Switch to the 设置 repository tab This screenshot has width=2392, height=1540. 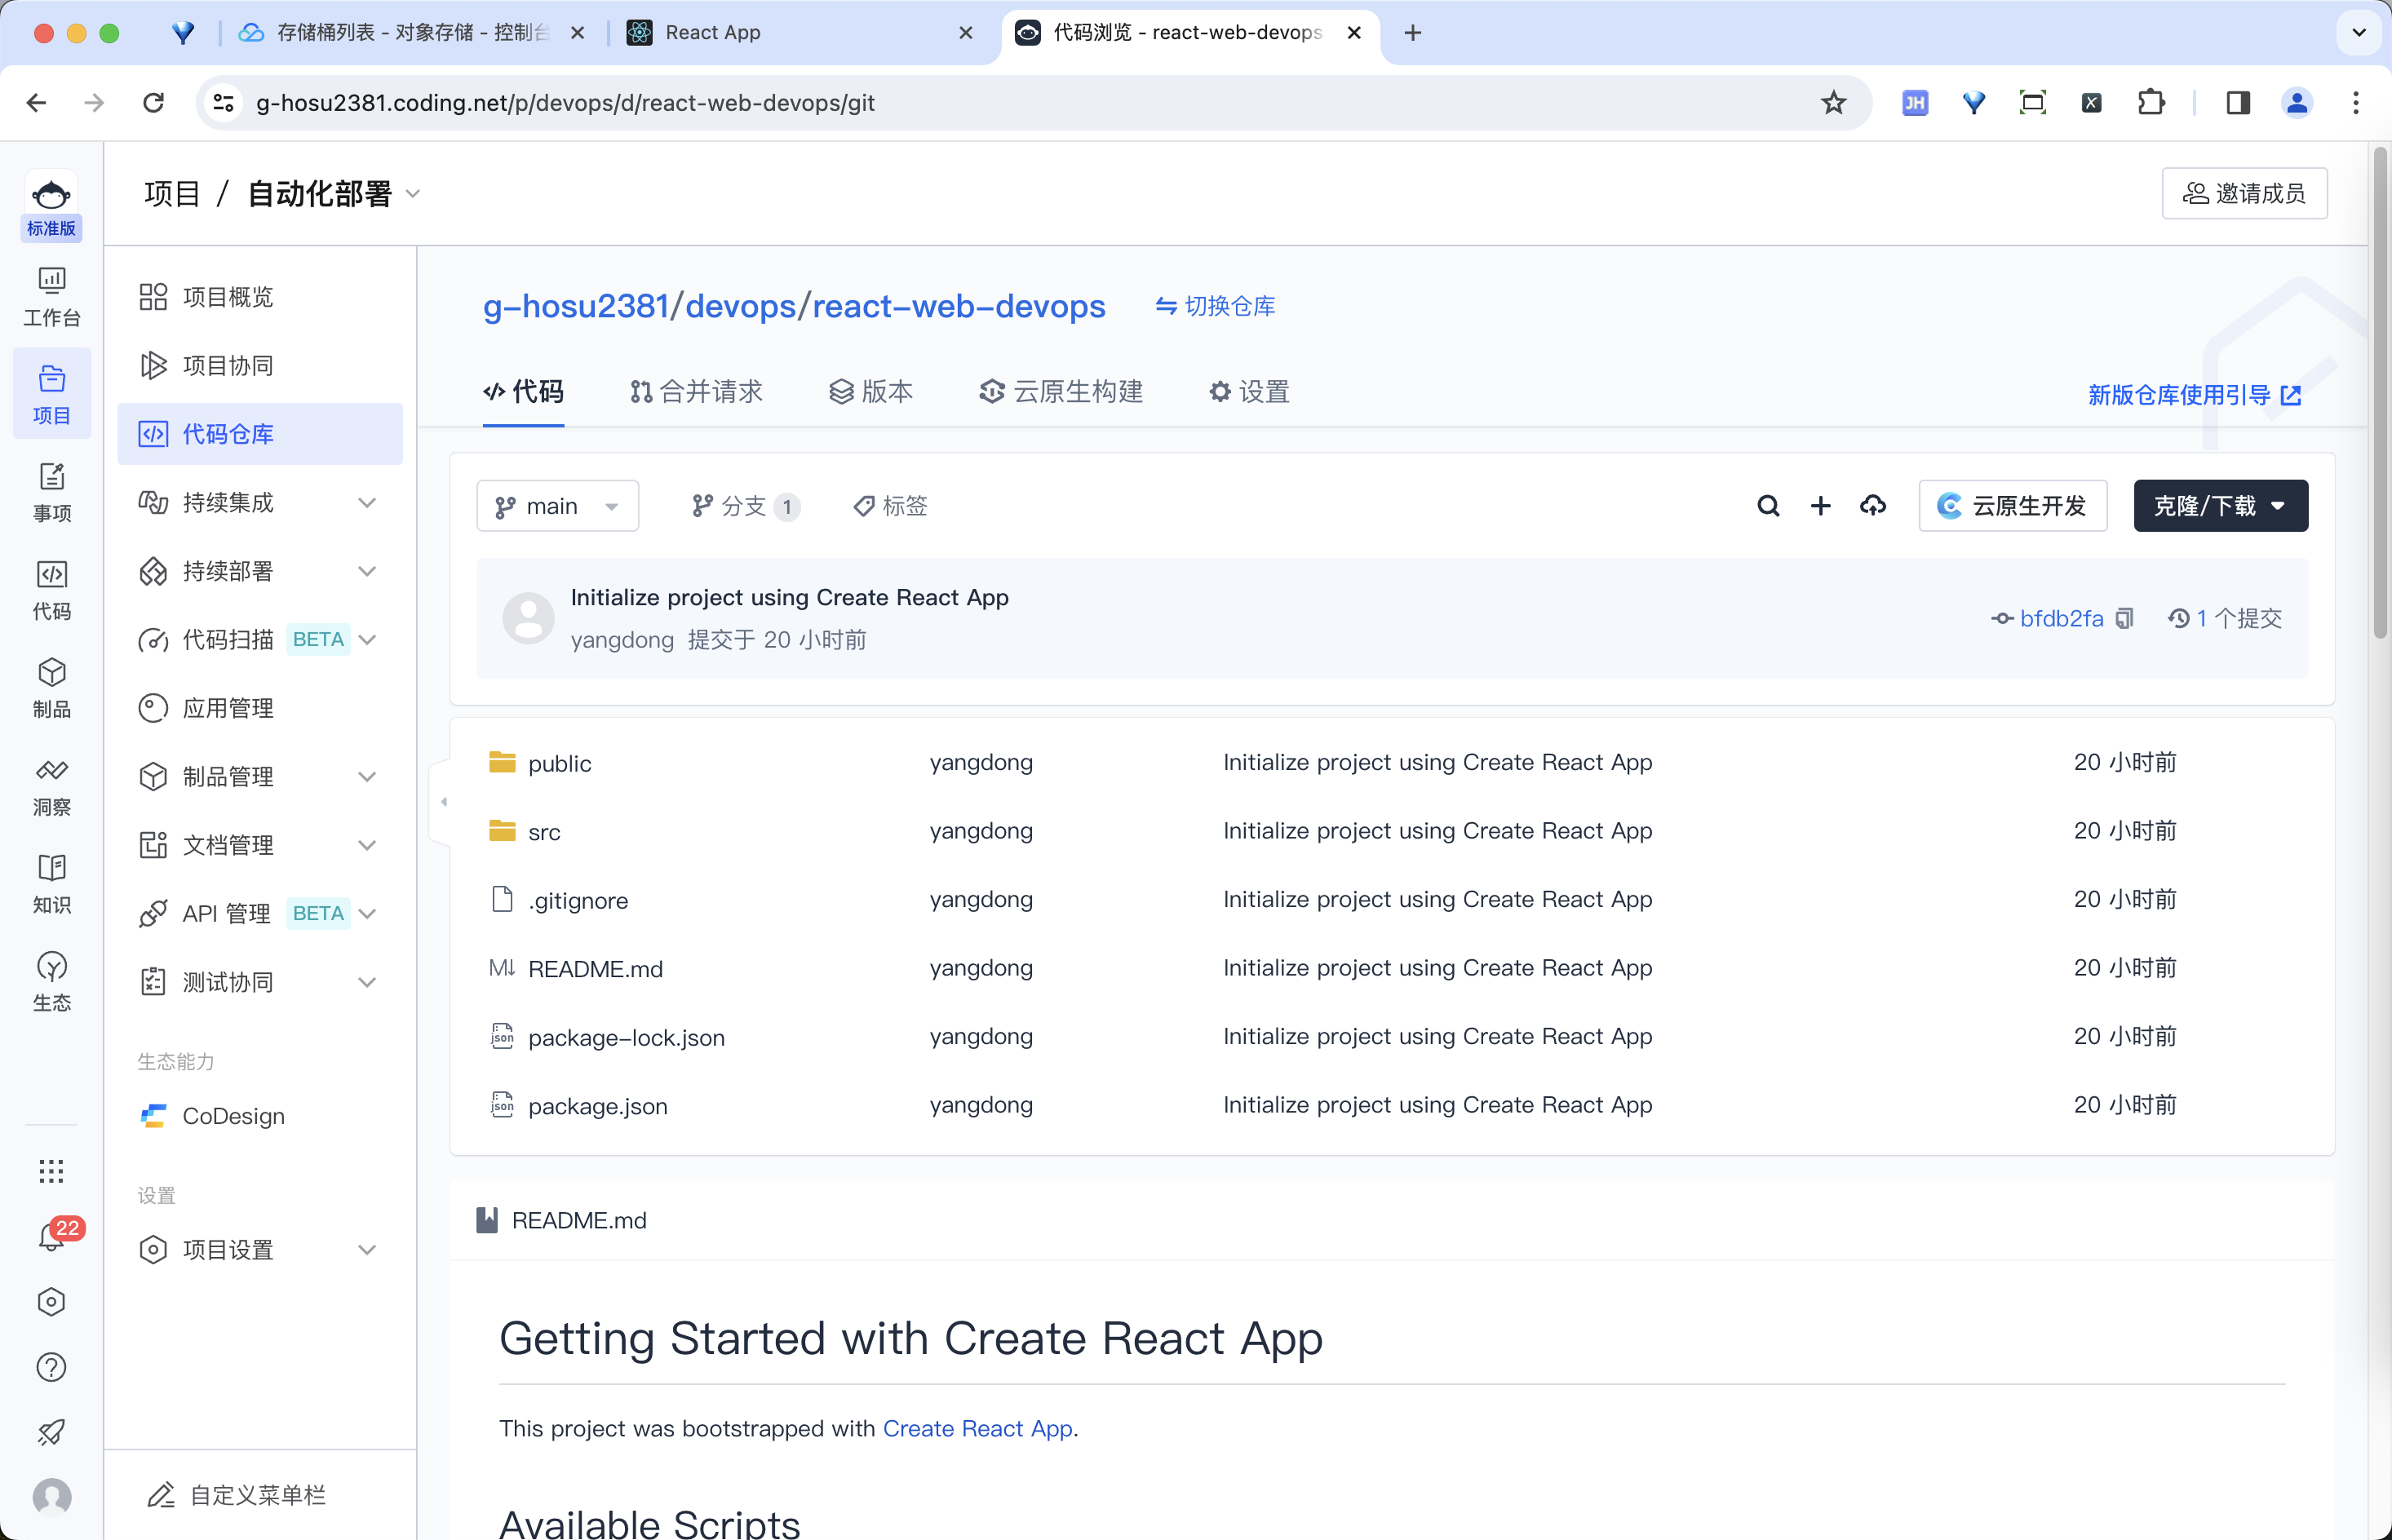coord(1249,392)
